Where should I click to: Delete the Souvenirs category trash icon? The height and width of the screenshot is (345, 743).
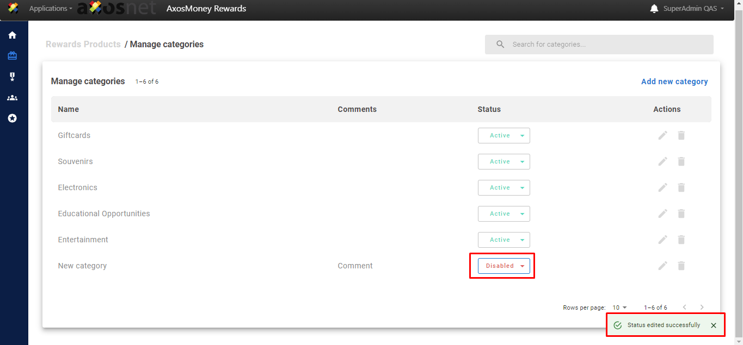click(x=681, y=161)
